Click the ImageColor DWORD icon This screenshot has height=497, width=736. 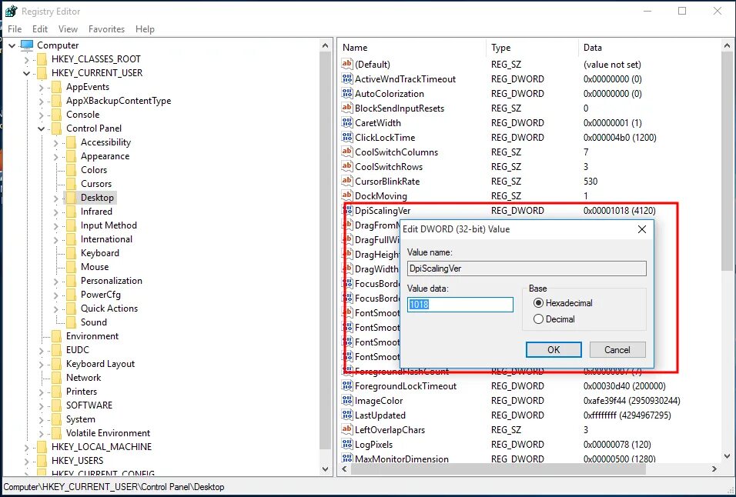(347, 400)
